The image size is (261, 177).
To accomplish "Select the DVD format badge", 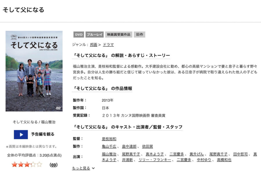I will click(x=78, y=34).
